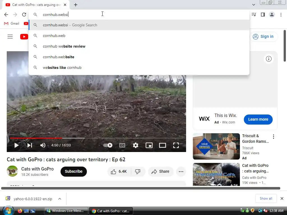Open the Gmail bookmark

(x=11, y=24)
